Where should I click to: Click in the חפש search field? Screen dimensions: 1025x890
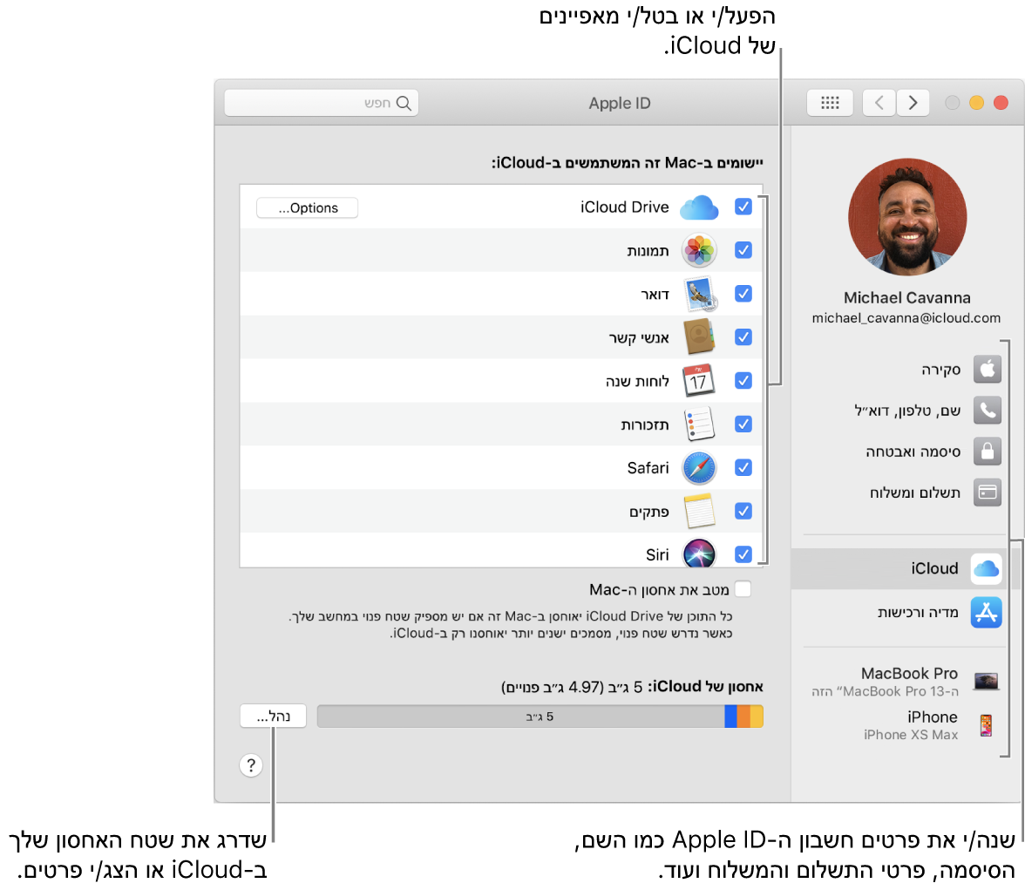pyautogui.click(x=322, y=104)
